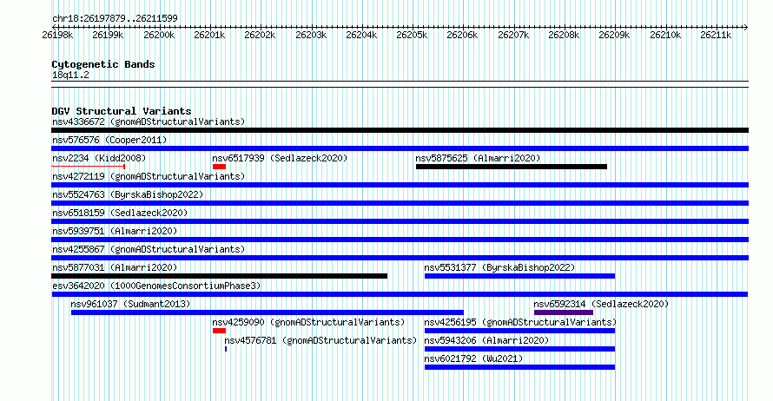Screen dimensions: 773x401
Task: Open nsv5939751 (Almarri2020) label
Action: pos(115,231)
